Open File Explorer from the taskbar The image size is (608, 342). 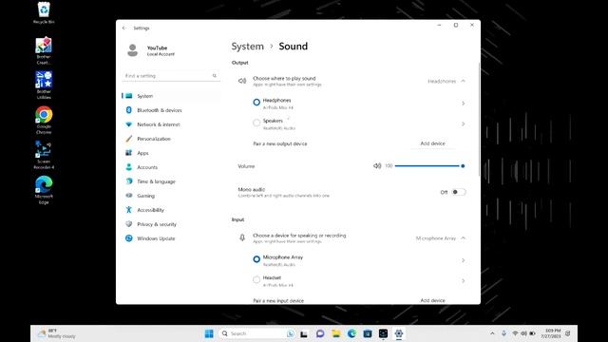335,333
